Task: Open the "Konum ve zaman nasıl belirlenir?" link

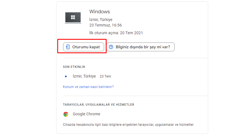Action: [x=88, y=87]
